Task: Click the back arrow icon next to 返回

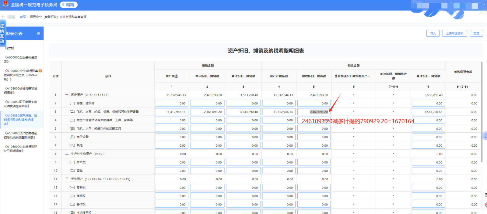Action: 3,17
